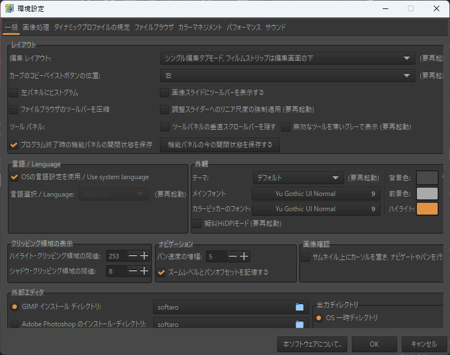The width and height of the screenshot is (450, 355).
Task: Increase パン速度の増幅 with the plus icon
Action: click(244, 256)
